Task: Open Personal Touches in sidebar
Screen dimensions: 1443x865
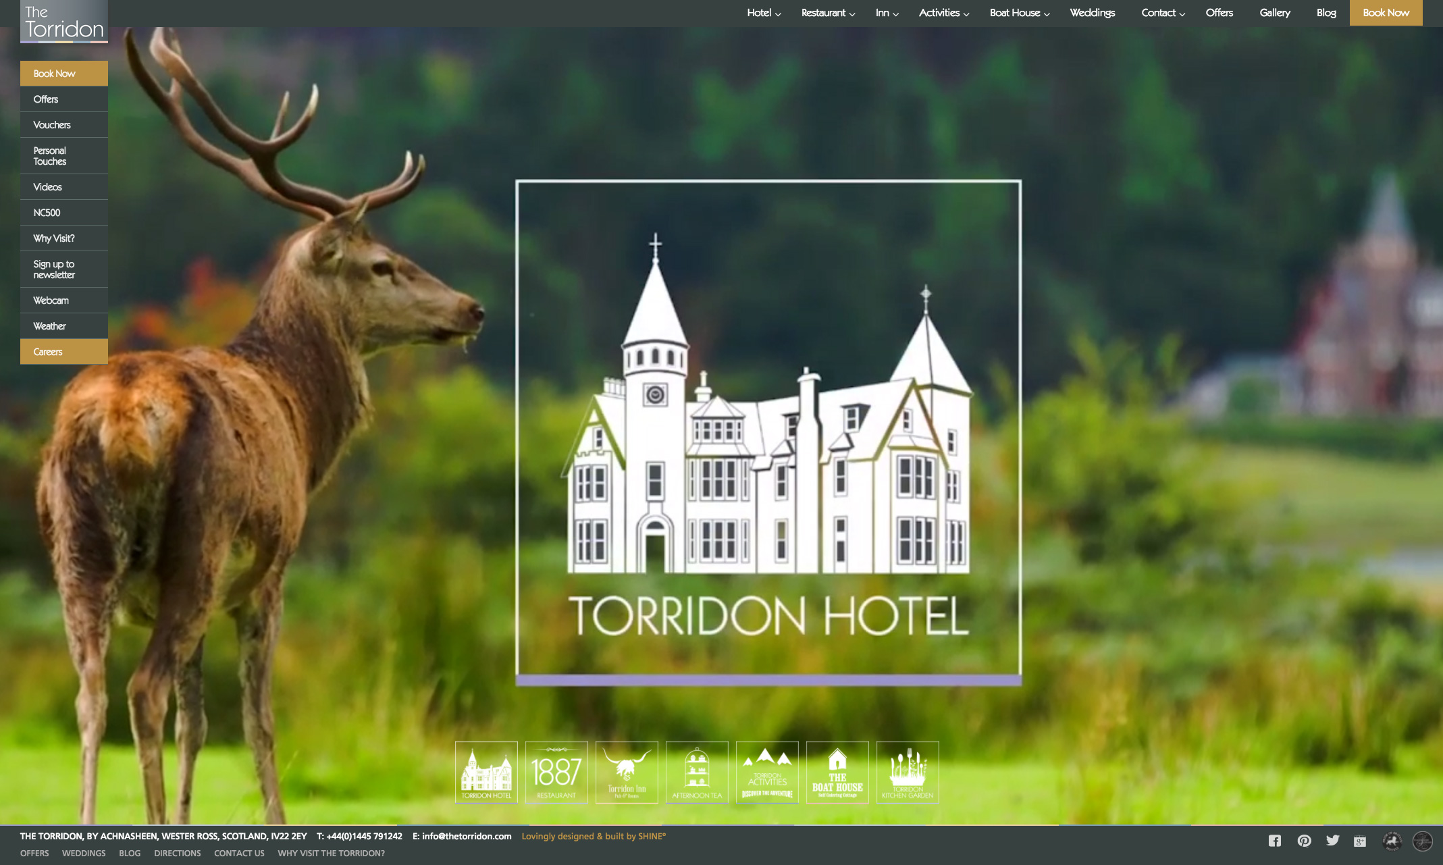Action: pos(64,156)
